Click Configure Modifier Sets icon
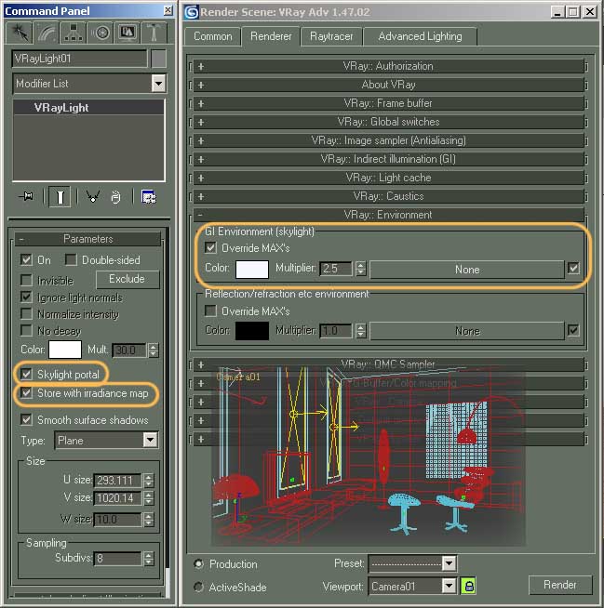This screenshot has height=608, width=604. [149, 197]
